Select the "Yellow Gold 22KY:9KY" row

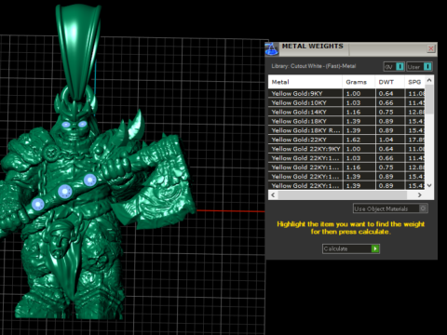click(346, 149)
